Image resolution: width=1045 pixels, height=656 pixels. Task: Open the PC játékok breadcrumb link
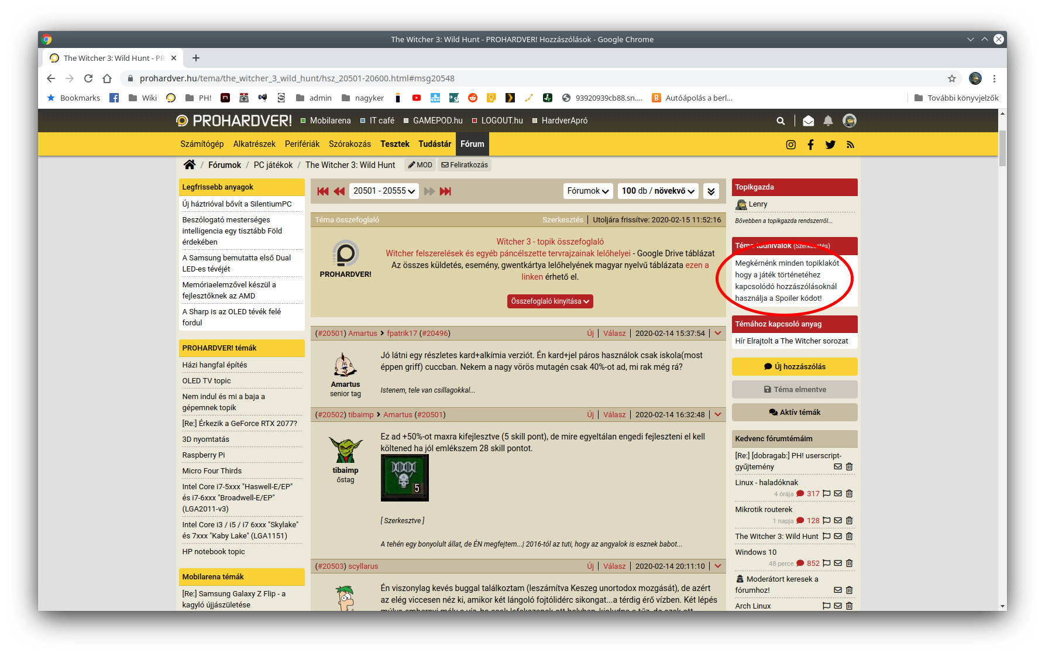pyautogui.click(x=273, y=165)
